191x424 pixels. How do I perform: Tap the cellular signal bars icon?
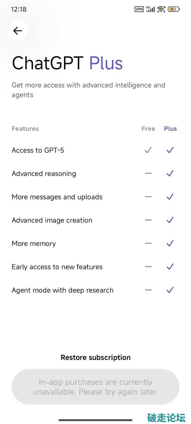pyautogui.click(x=150, y=9)
